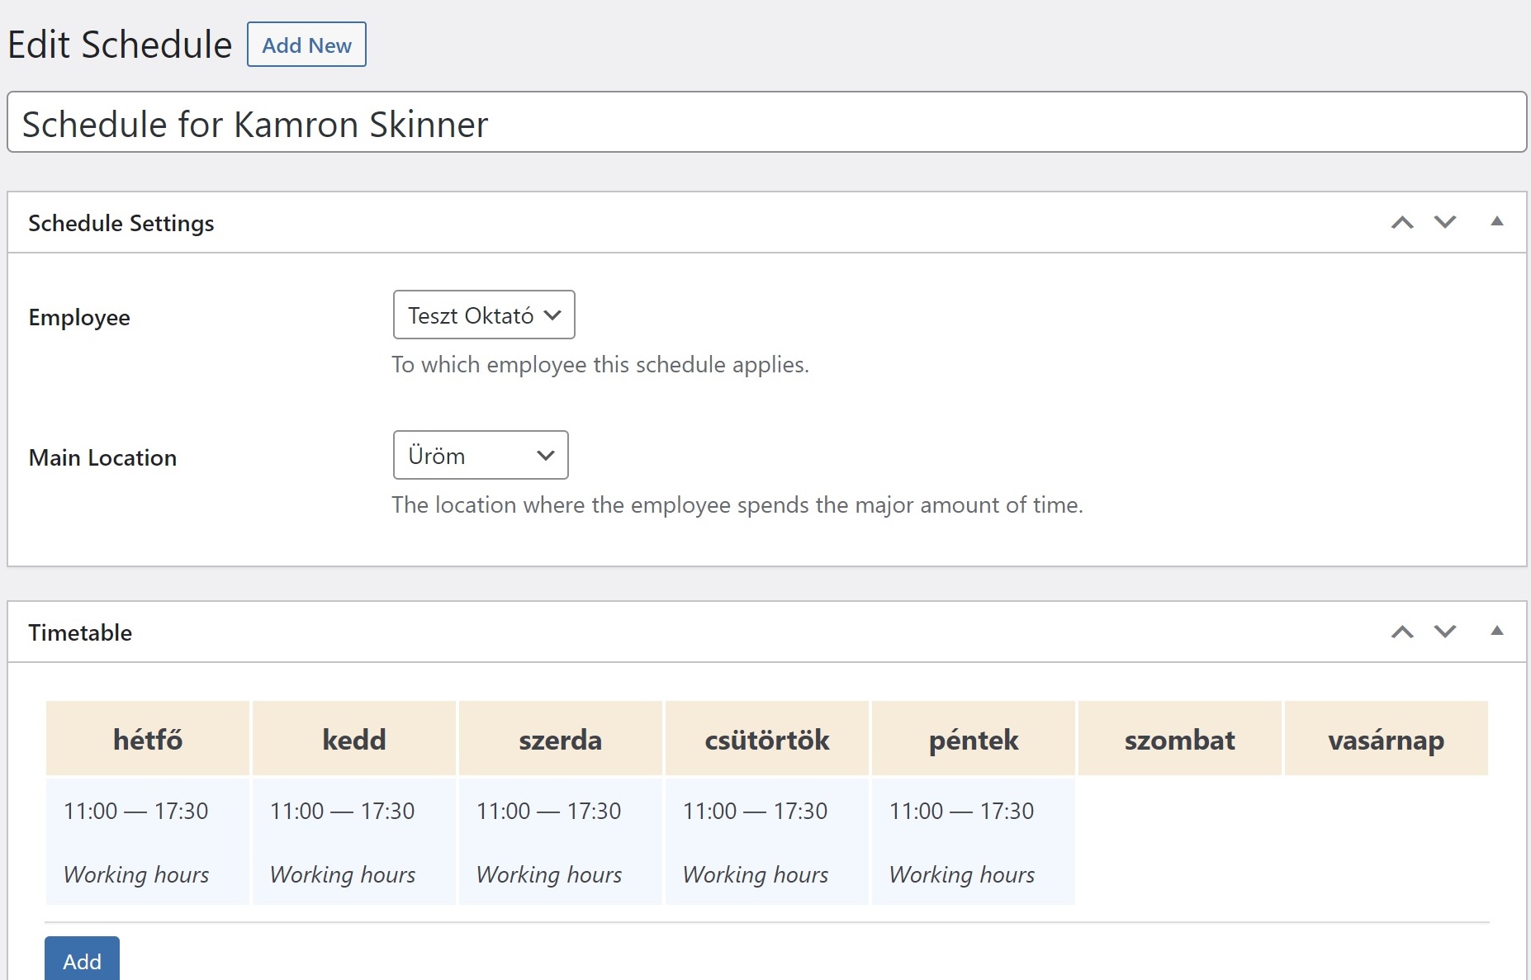Collapse the Schedule Settings panel

[x=1496, y=221]
